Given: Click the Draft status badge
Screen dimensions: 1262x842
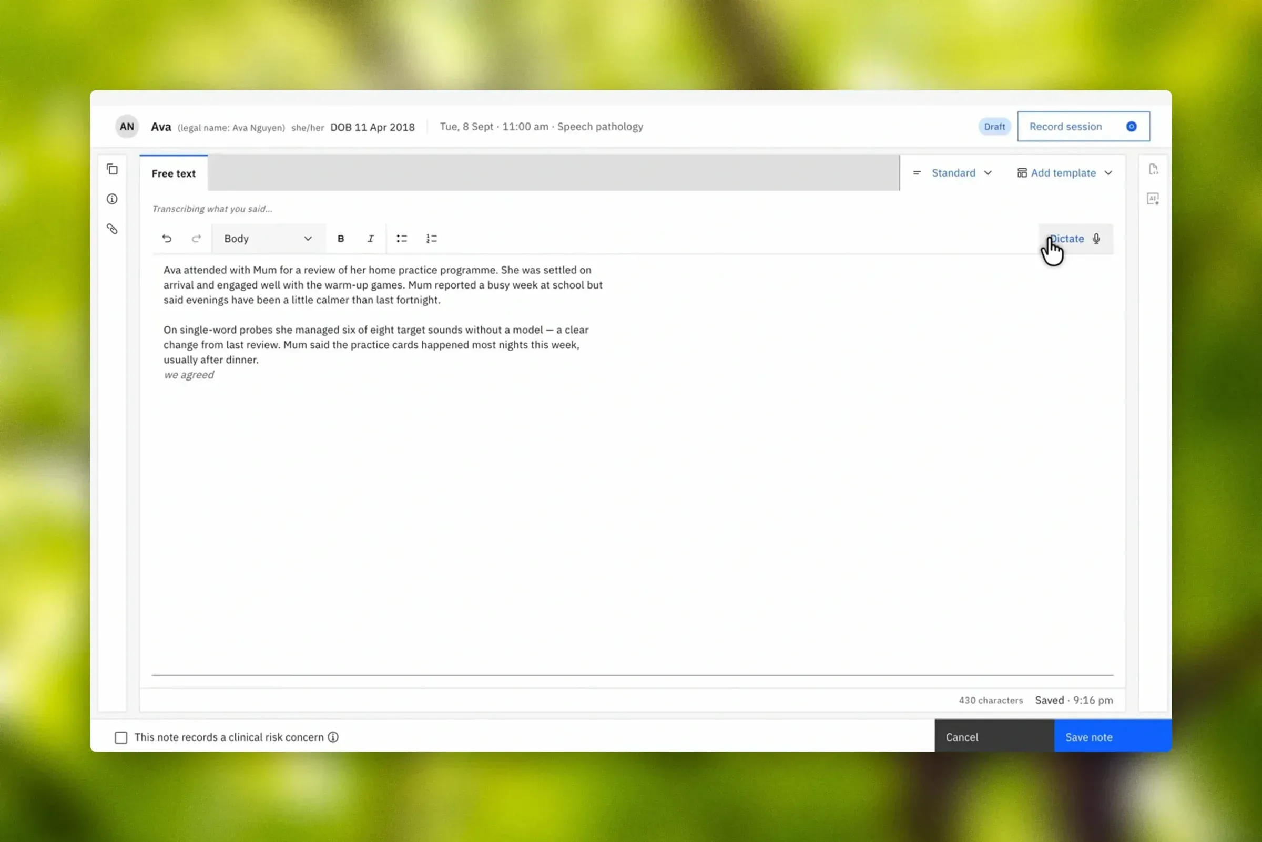Looking at the screenshot, I should pyautogui.click(x=994, y=127).
